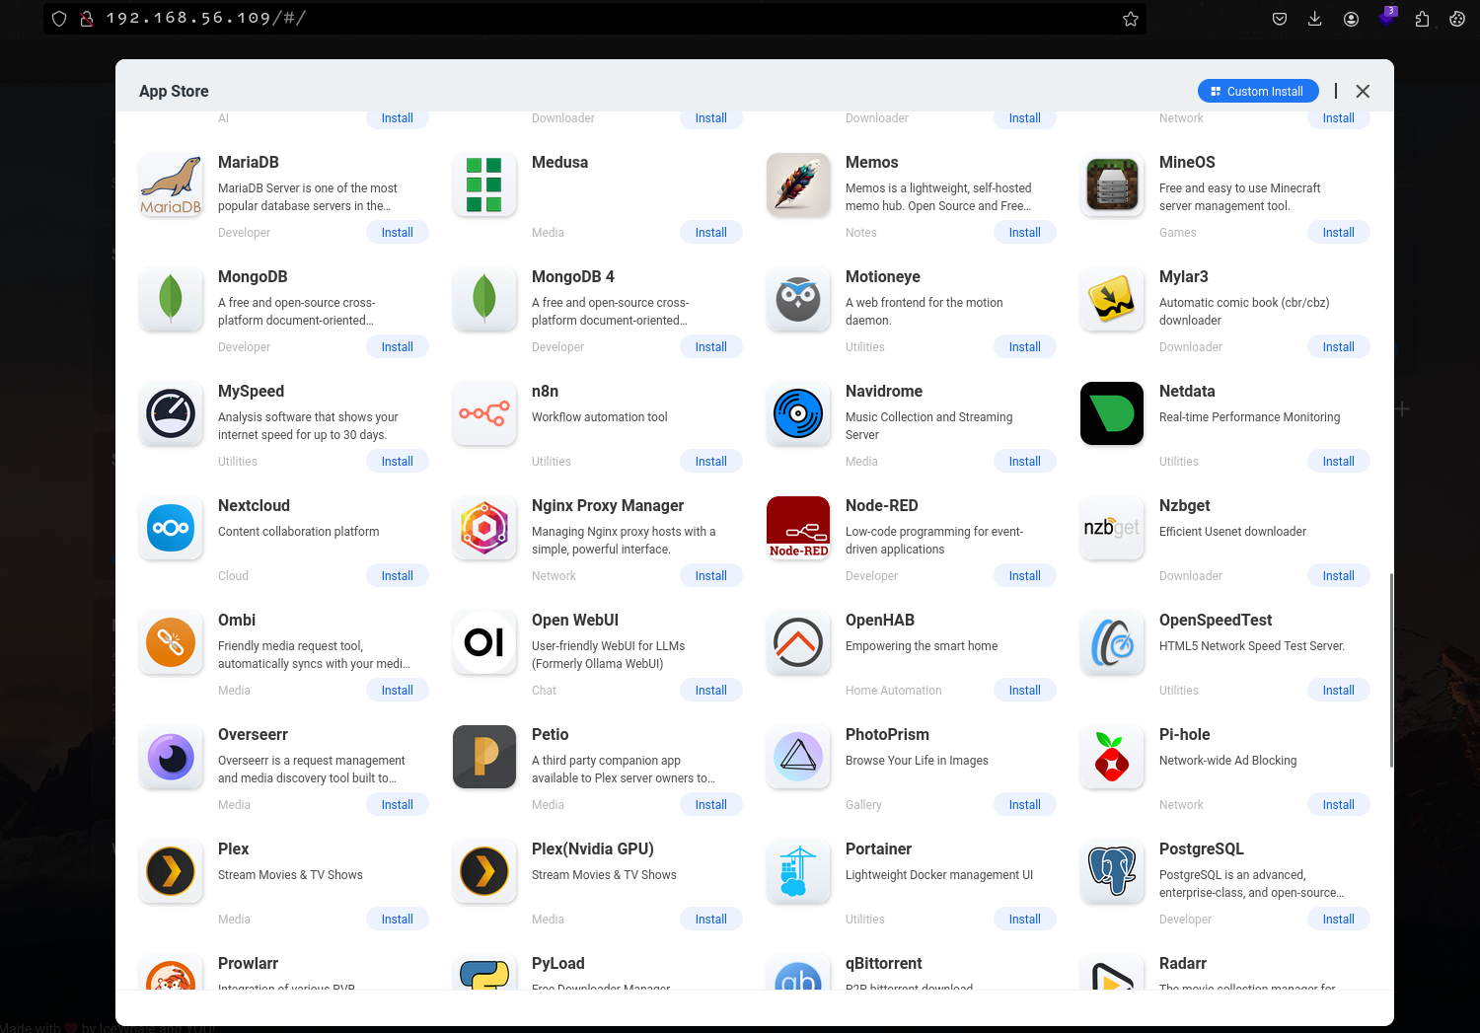Click the 'Gallery' category label under PhotoPrism
This screenshot has width=1480, height=1033.
click(863, 805)
